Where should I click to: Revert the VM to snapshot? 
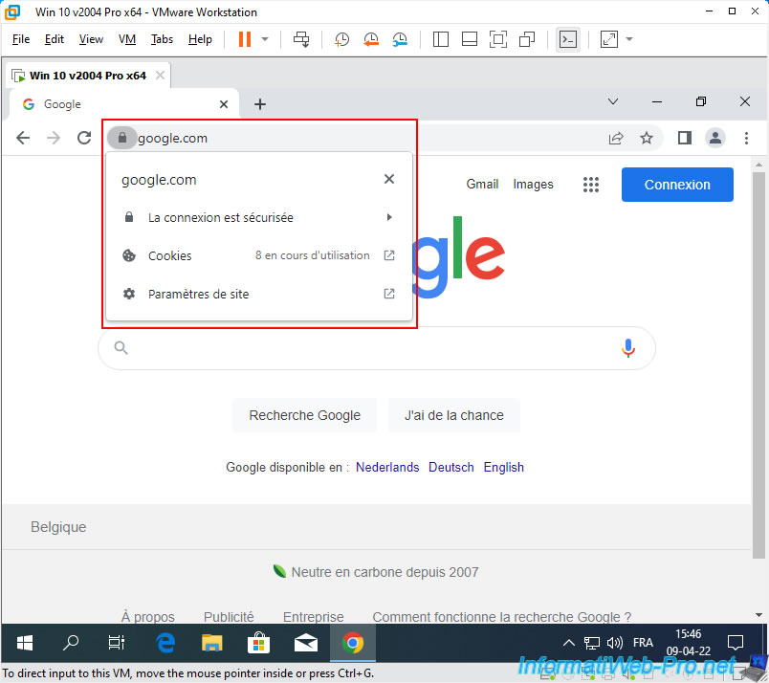pos(371,39)
